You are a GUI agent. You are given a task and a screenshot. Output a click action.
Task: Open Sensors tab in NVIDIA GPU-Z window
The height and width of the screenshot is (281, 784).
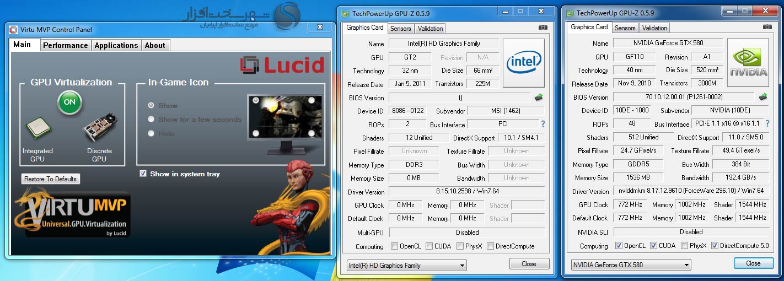click(x=625, y=28)
